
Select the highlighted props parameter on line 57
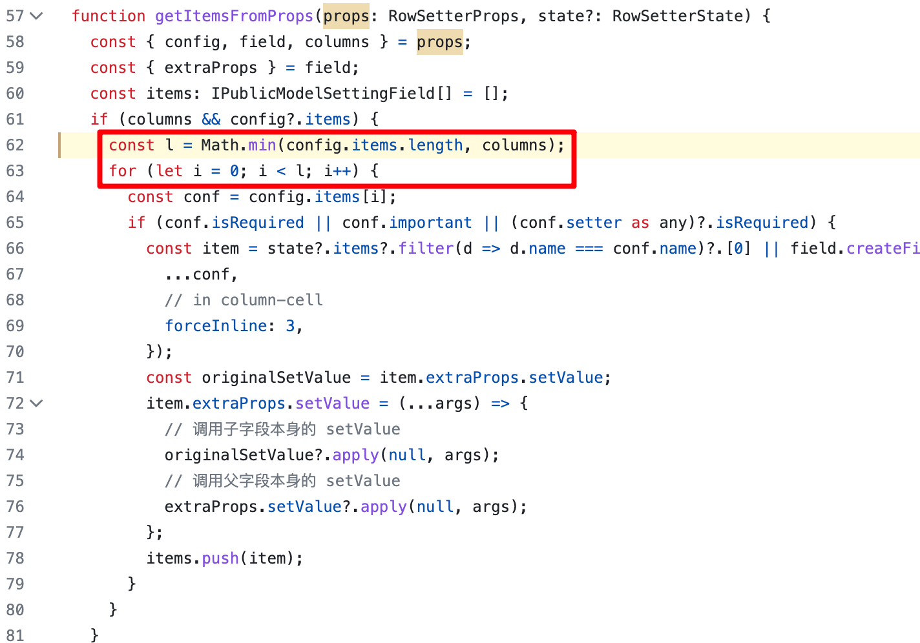[x=346, y=15]
